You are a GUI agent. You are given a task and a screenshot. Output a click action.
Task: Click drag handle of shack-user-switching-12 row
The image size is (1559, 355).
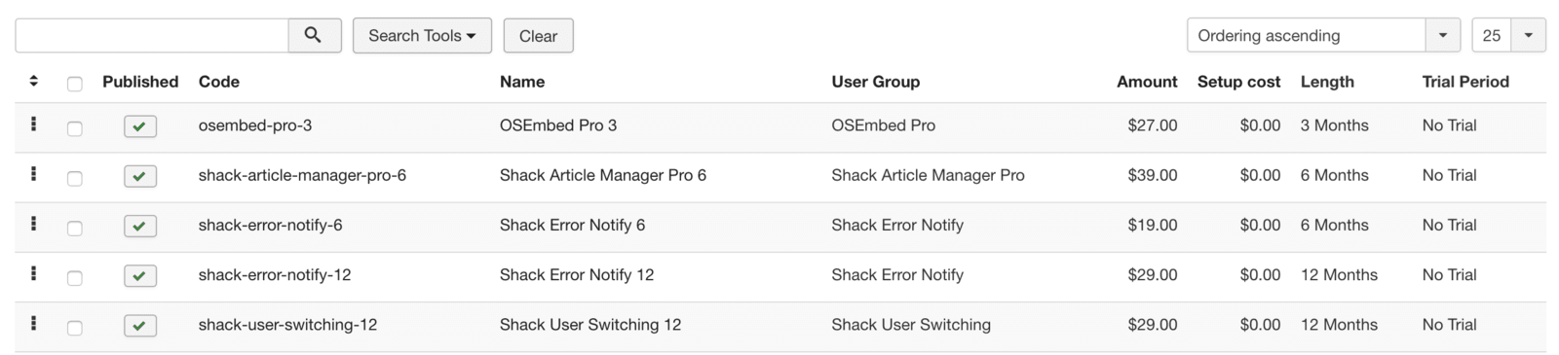pyautogui.click(x=34, y=324)
